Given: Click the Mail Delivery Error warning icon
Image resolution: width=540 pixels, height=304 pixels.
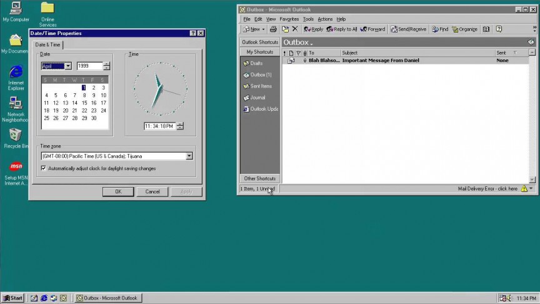Looking at the screenshot, I should (x=524, y=189).
